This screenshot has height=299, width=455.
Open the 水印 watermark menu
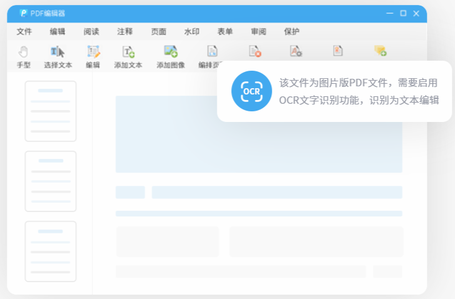[192, 32]
